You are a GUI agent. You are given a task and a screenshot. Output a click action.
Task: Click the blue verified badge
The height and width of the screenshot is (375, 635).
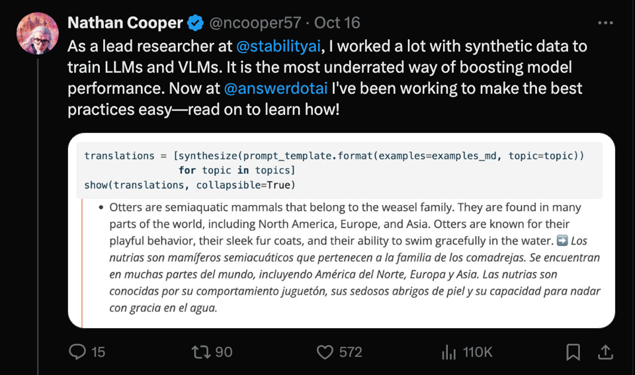tap(194, 23)
